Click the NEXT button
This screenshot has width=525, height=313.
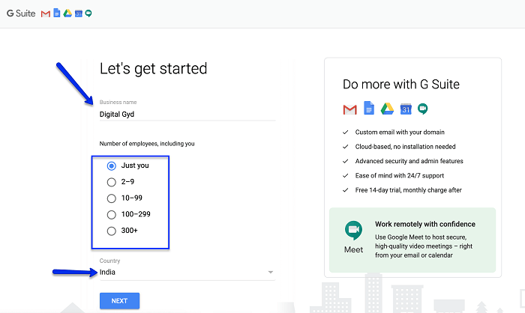(119, 301)
